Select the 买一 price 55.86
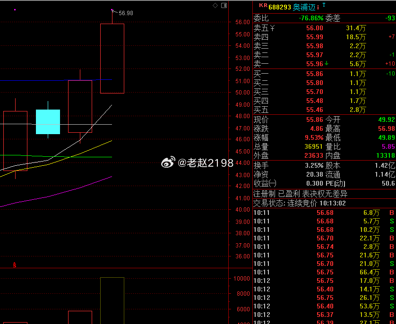The image size is (396, 324). click(x=314, y=74)
